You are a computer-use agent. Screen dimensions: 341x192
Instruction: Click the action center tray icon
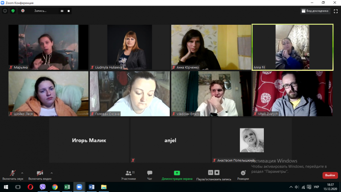(309, 187)
